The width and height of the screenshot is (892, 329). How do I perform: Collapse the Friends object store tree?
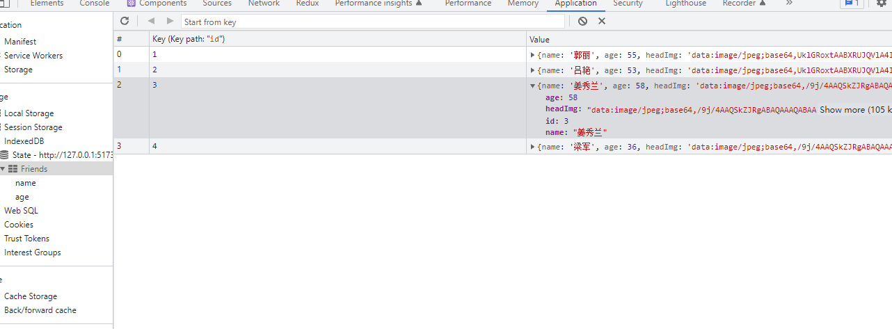[3, 169]
